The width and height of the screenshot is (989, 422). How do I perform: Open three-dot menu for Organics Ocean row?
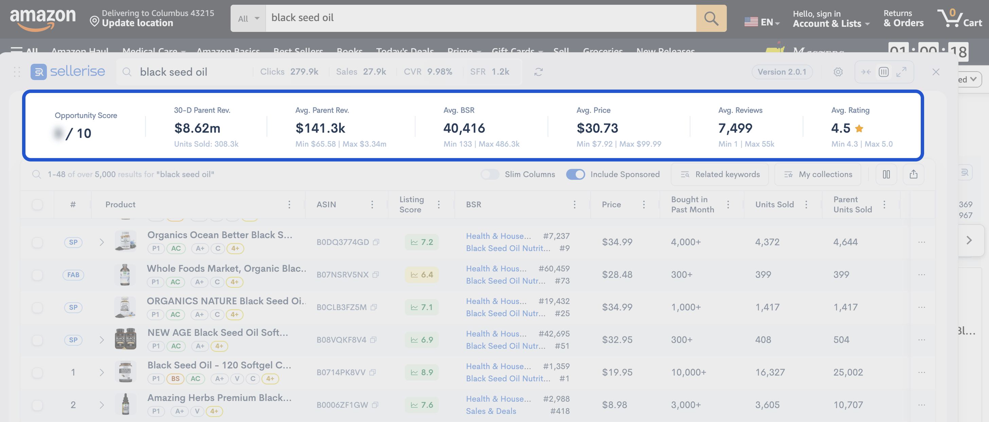921,242
